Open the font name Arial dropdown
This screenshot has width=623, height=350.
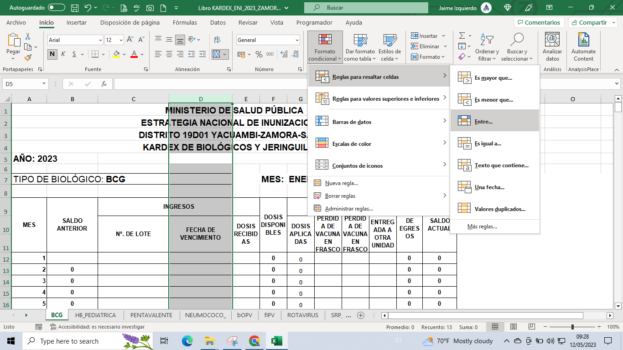click(x=100, y=40)
